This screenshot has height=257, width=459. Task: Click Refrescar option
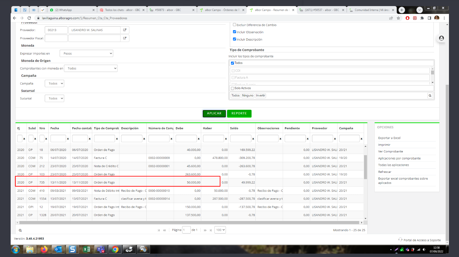point(385,172)
